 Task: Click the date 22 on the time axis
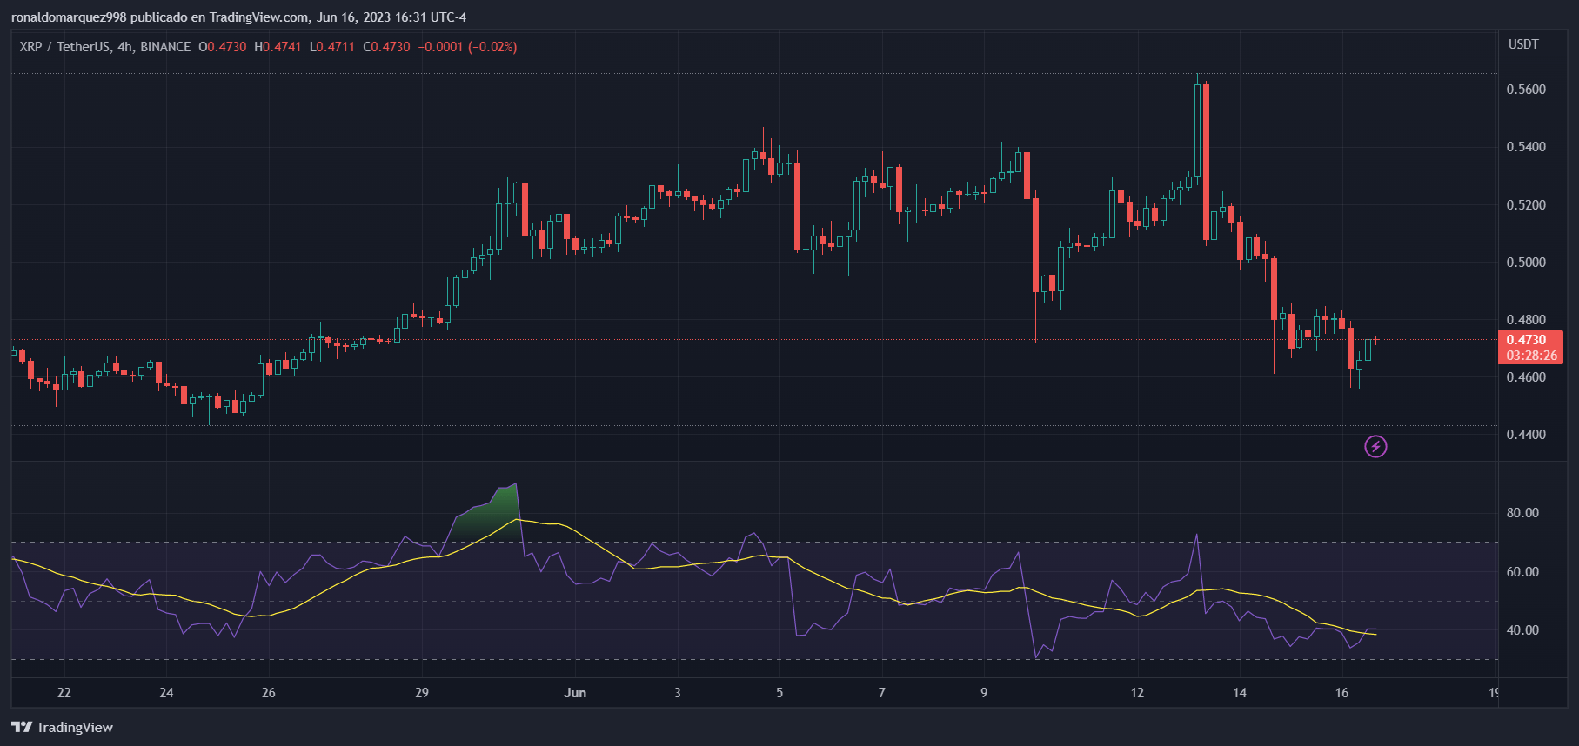(64, 693)
